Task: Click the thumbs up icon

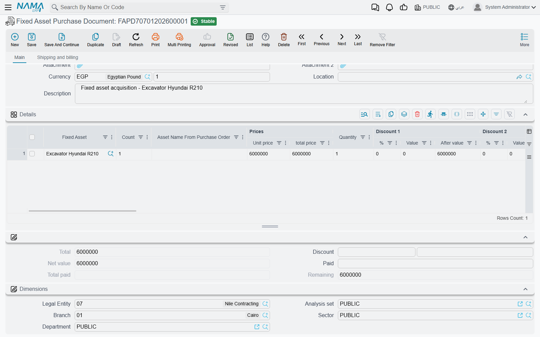Action: point(404,7)
